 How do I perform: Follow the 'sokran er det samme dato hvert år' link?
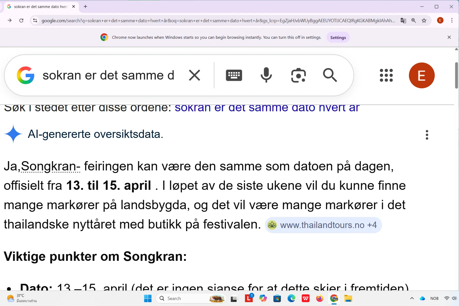point(267,107)
